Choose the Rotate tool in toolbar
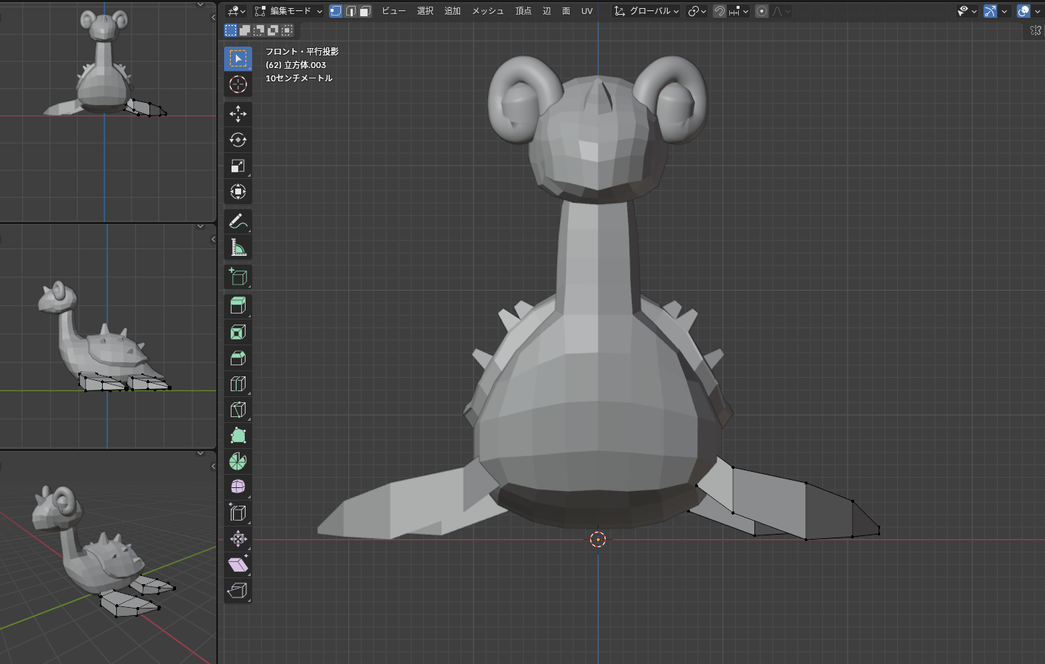Viewport: 1045px width, 664px height. tap(237, 140)
